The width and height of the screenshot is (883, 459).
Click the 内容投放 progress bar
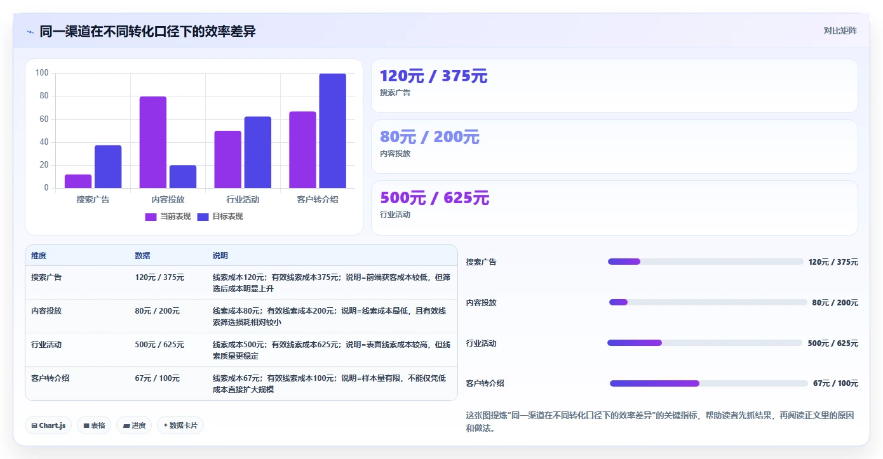[x=708, y=302]
